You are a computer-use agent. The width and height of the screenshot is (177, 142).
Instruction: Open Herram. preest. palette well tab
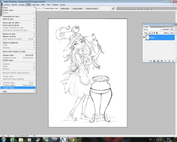coord(131,9)
